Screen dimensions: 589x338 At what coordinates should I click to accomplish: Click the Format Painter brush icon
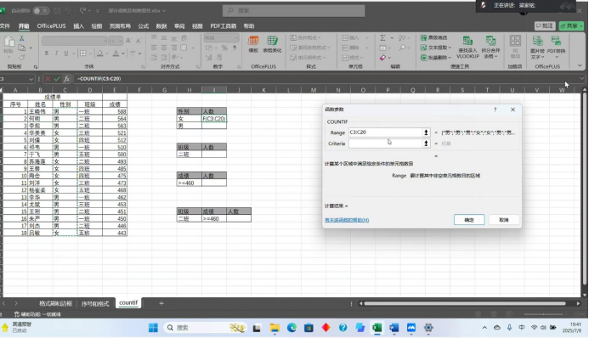[x=21, y=57]
